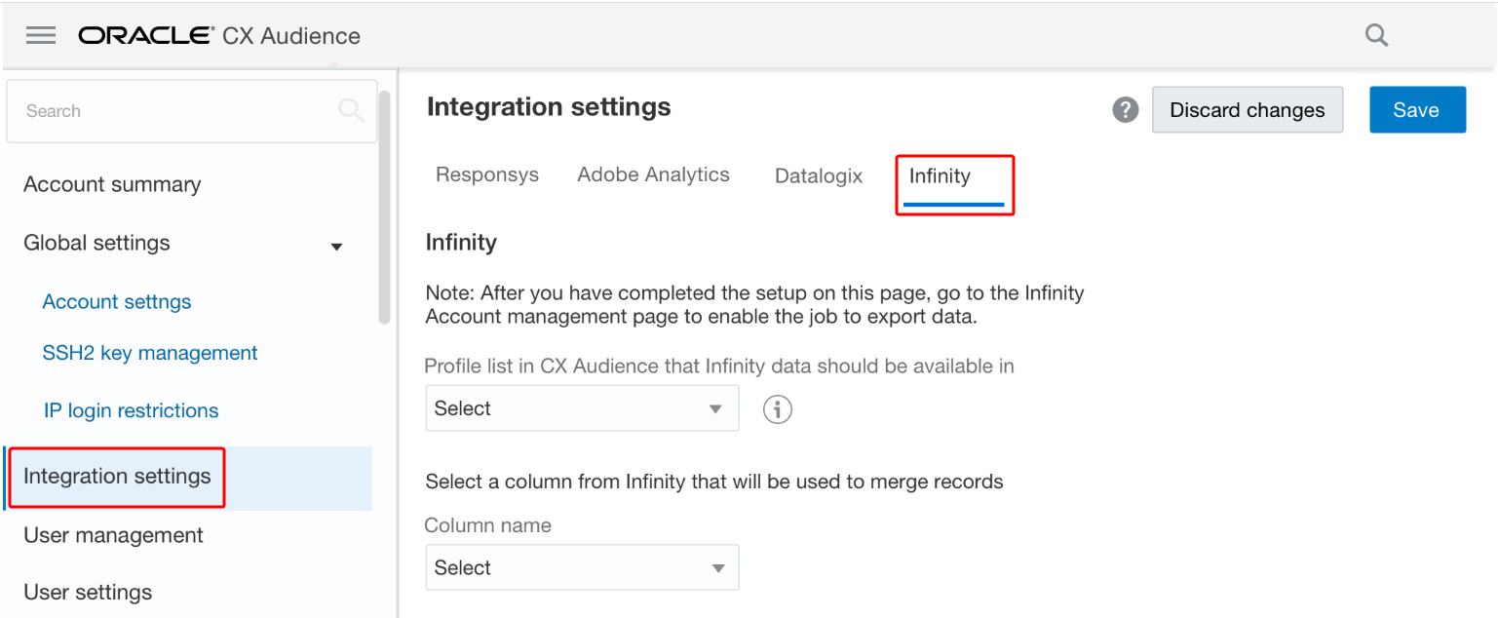This screenshot has width=1498, height=618.
Task: Click the search magnifier icon in header
Action: click(1376, 36)
